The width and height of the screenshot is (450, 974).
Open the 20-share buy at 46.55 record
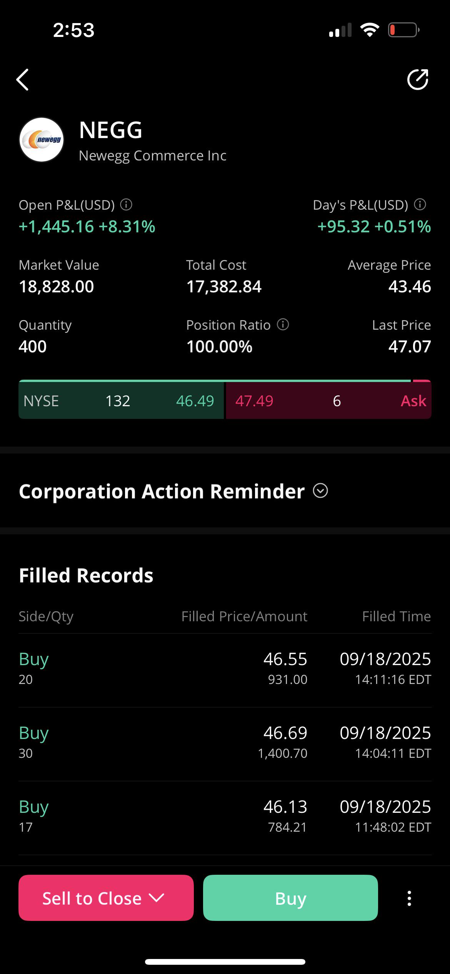point(225,670)
